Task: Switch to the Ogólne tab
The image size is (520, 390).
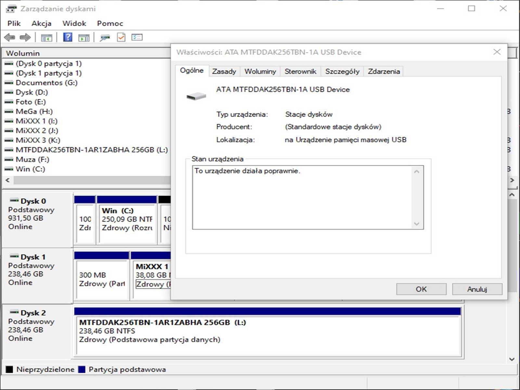Action: [x=192, y=71]
